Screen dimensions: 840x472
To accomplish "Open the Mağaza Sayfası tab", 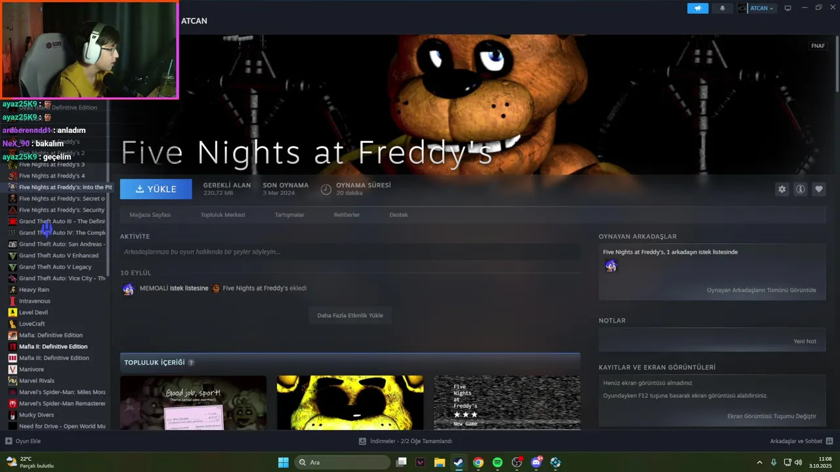I will click(150, 215).
